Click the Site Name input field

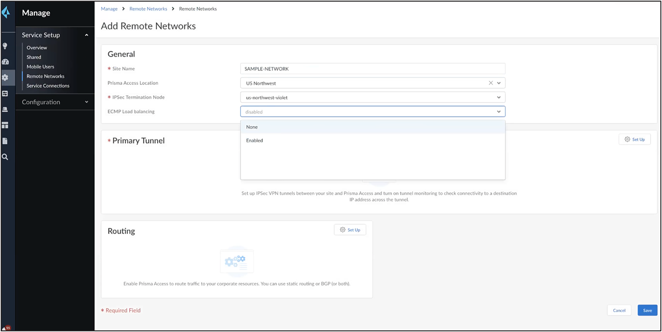(373, 69)
